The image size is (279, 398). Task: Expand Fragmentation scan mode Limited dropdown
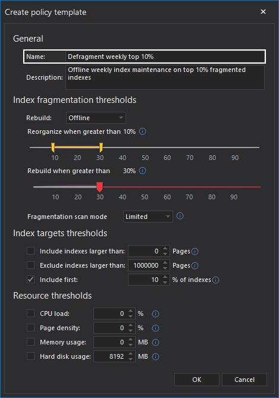click(x=148, y=217)
